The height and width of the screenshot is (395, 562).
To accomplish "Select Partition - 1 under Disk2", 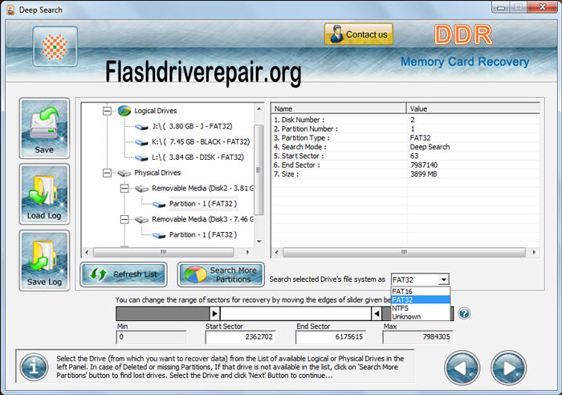I will point(203,204).
